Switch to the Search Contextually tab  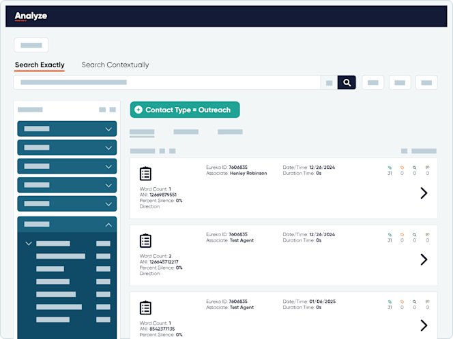(x=115, y=65)
